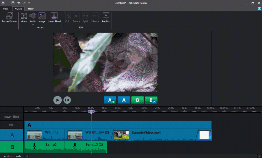Click the Image insert icon
This screenshot has height=158, width=262.
coord(42,16)
